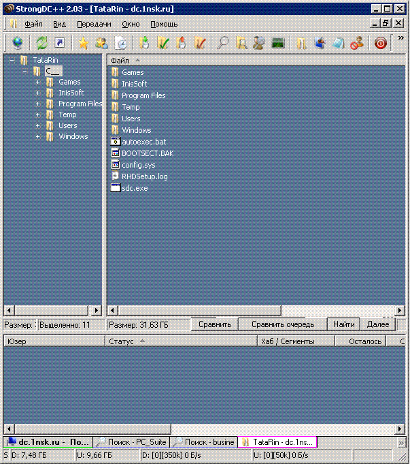Click the transfers pane horizontal scrollbar thumb
The image size is (410, 464).
point(92,429)
